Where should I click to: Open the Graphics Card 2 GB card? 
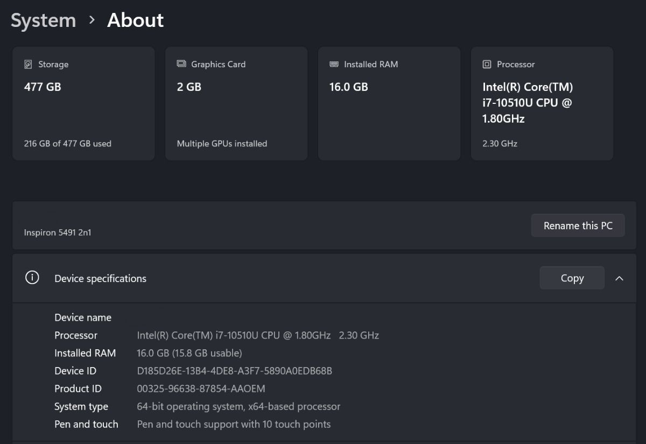coord(236,103)
